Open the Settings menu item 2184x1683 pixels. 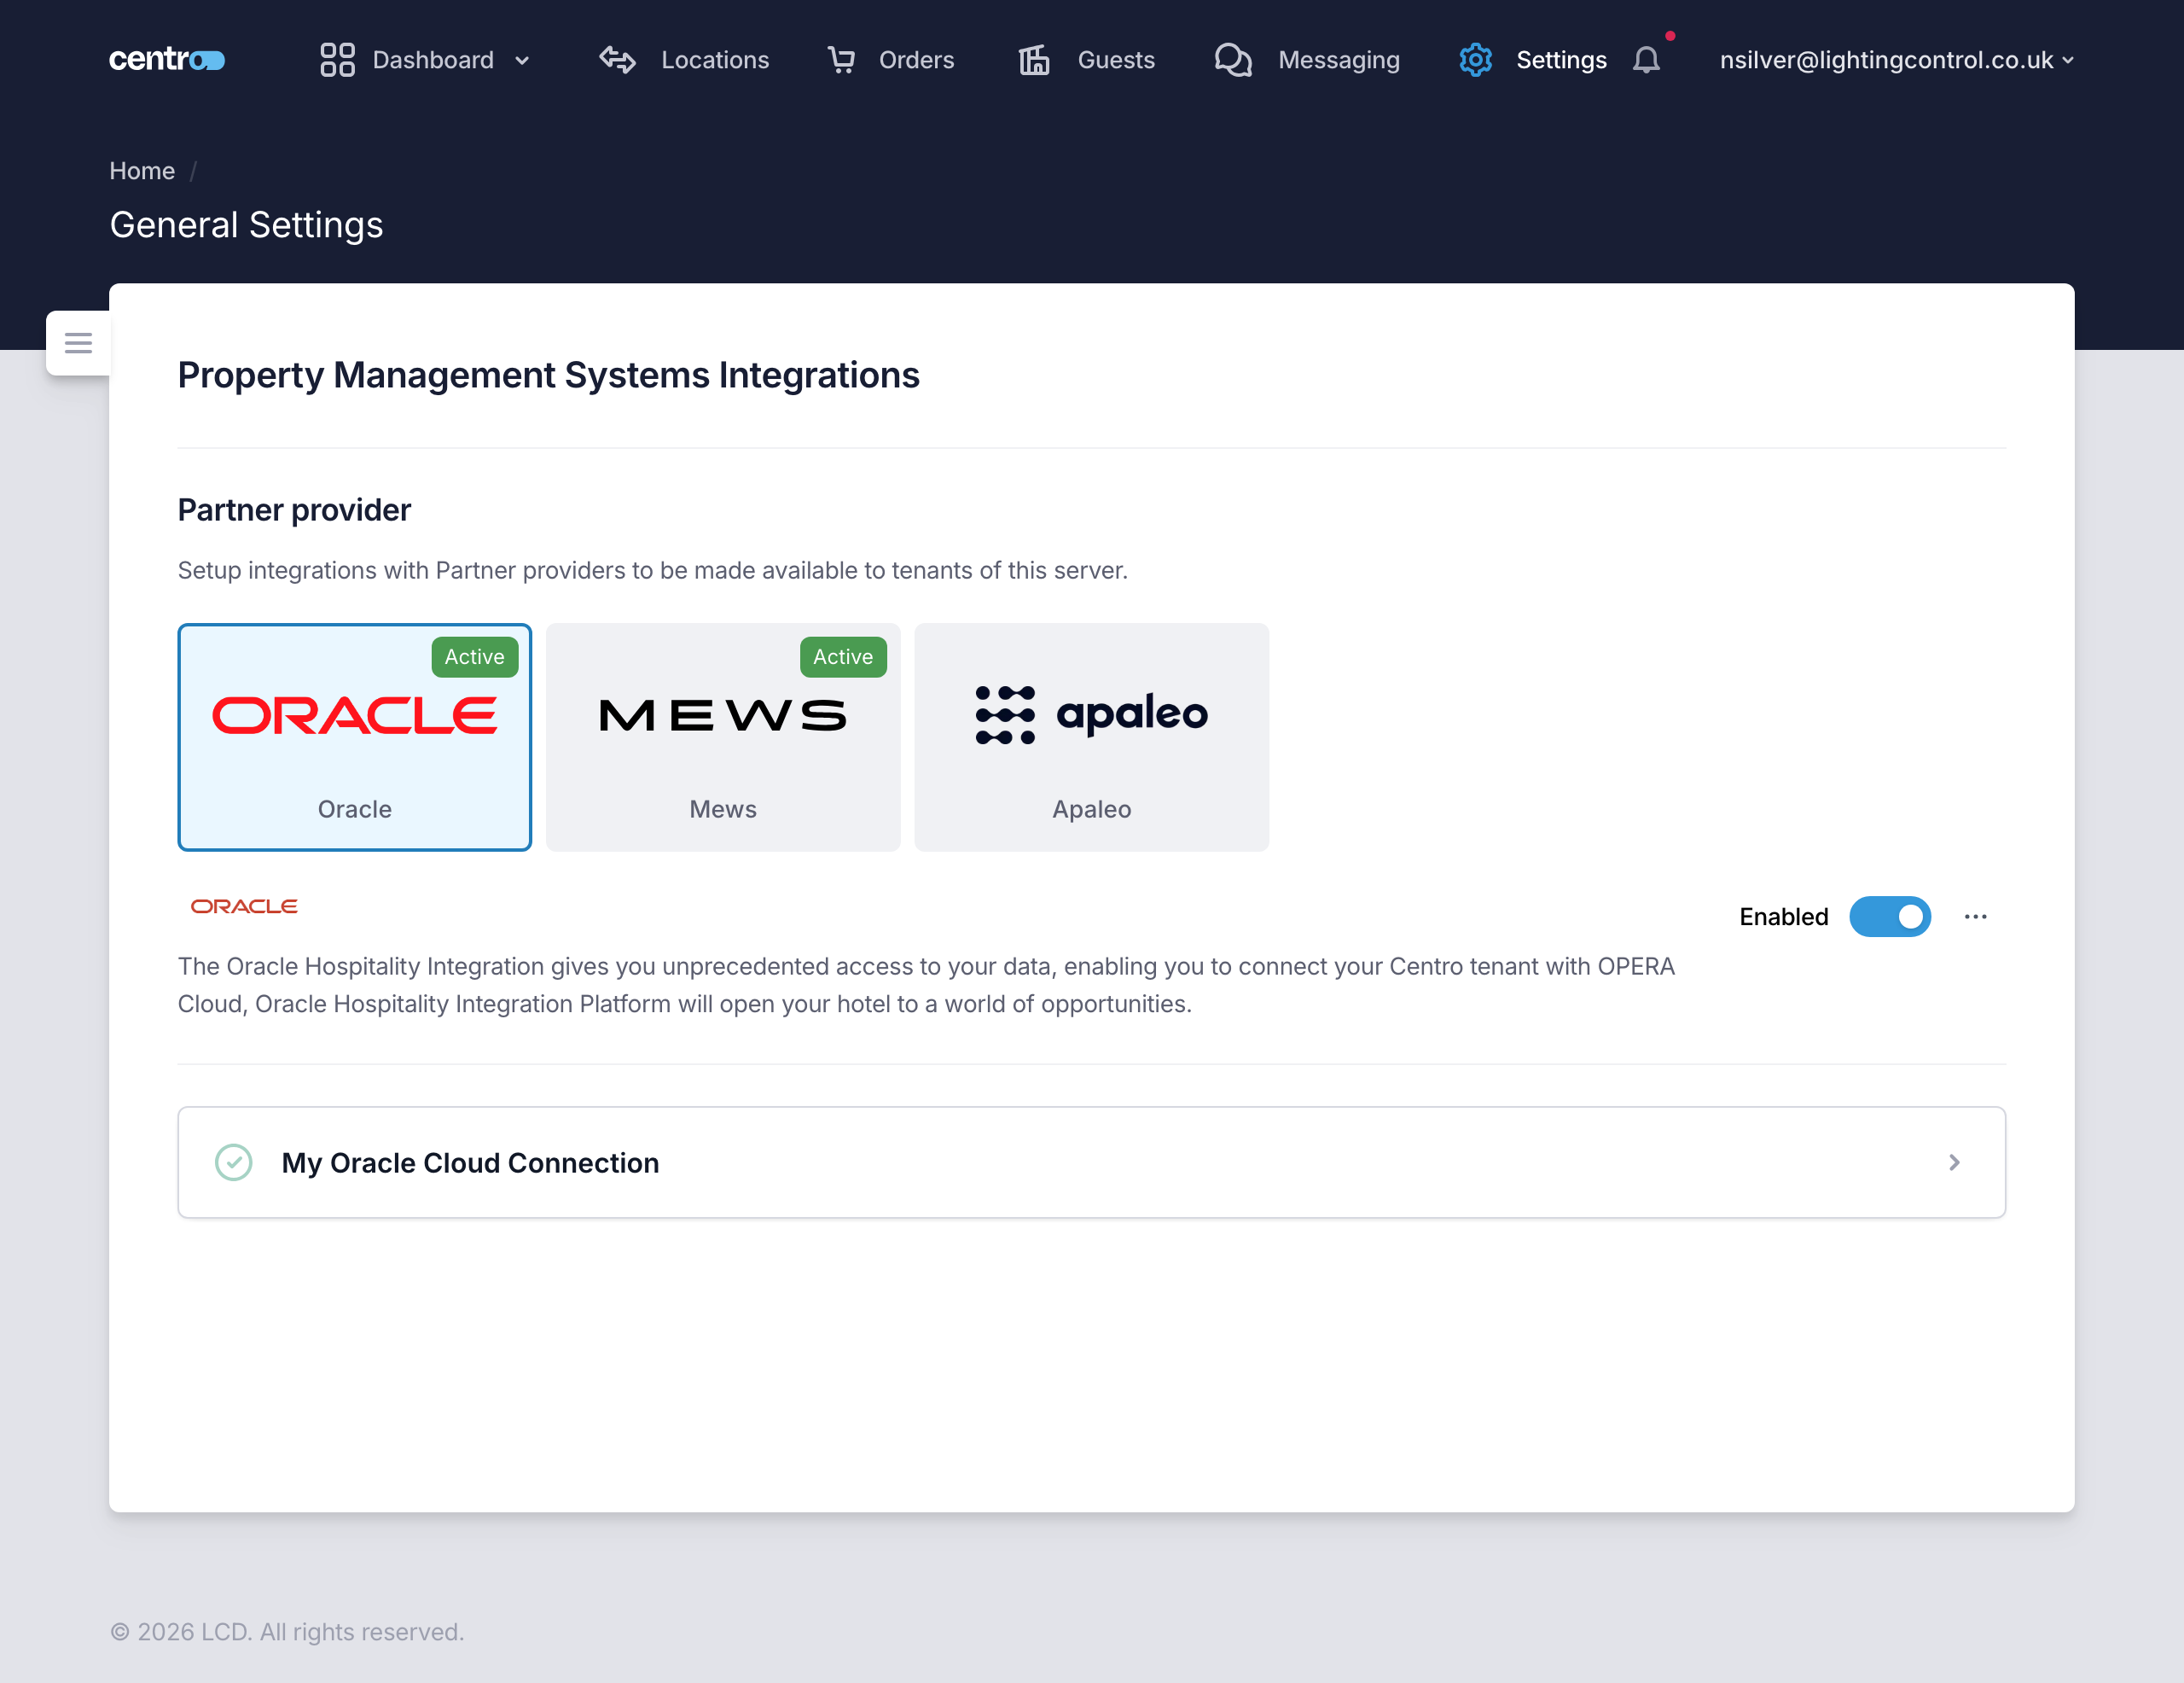click(x=1561, y=60)
